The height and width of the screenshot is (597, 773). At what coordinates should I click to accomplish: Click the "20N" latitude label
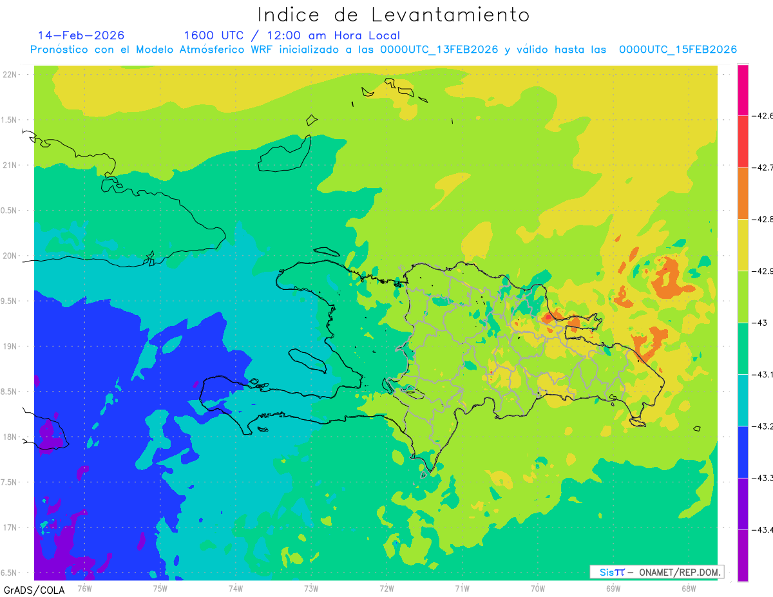pyautogui.click(x=10, y=256)
